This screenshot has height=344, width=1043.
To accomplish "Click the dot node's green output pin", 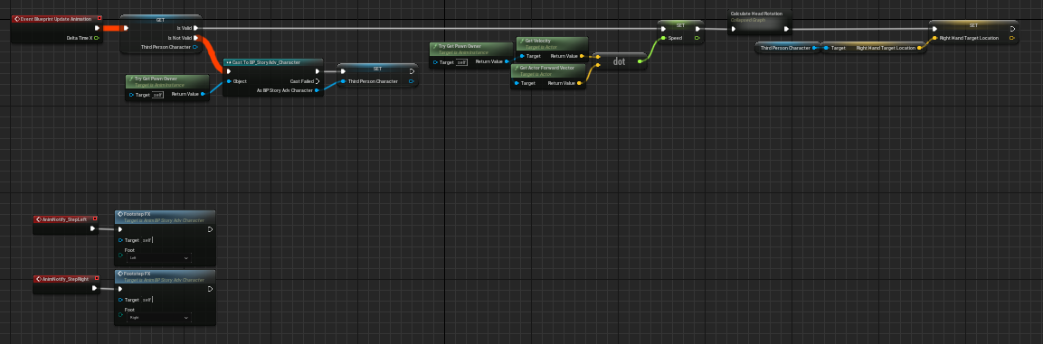I will click(x=640, y=61).
